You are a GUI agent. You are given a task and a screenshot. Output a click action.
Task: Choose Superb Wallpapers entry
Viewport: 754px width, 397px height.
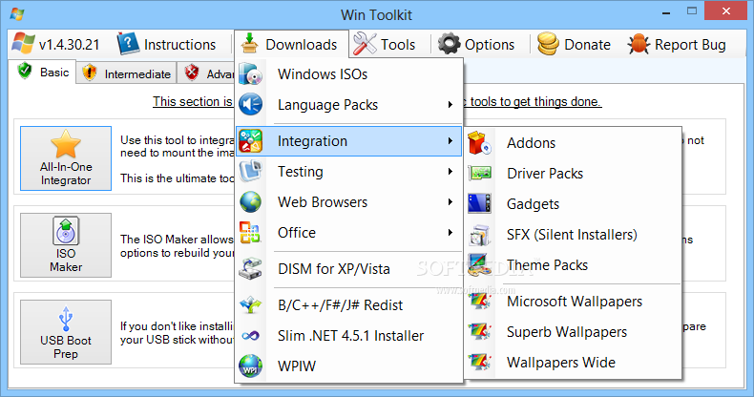pyautogui.click(x=574, y=332)
